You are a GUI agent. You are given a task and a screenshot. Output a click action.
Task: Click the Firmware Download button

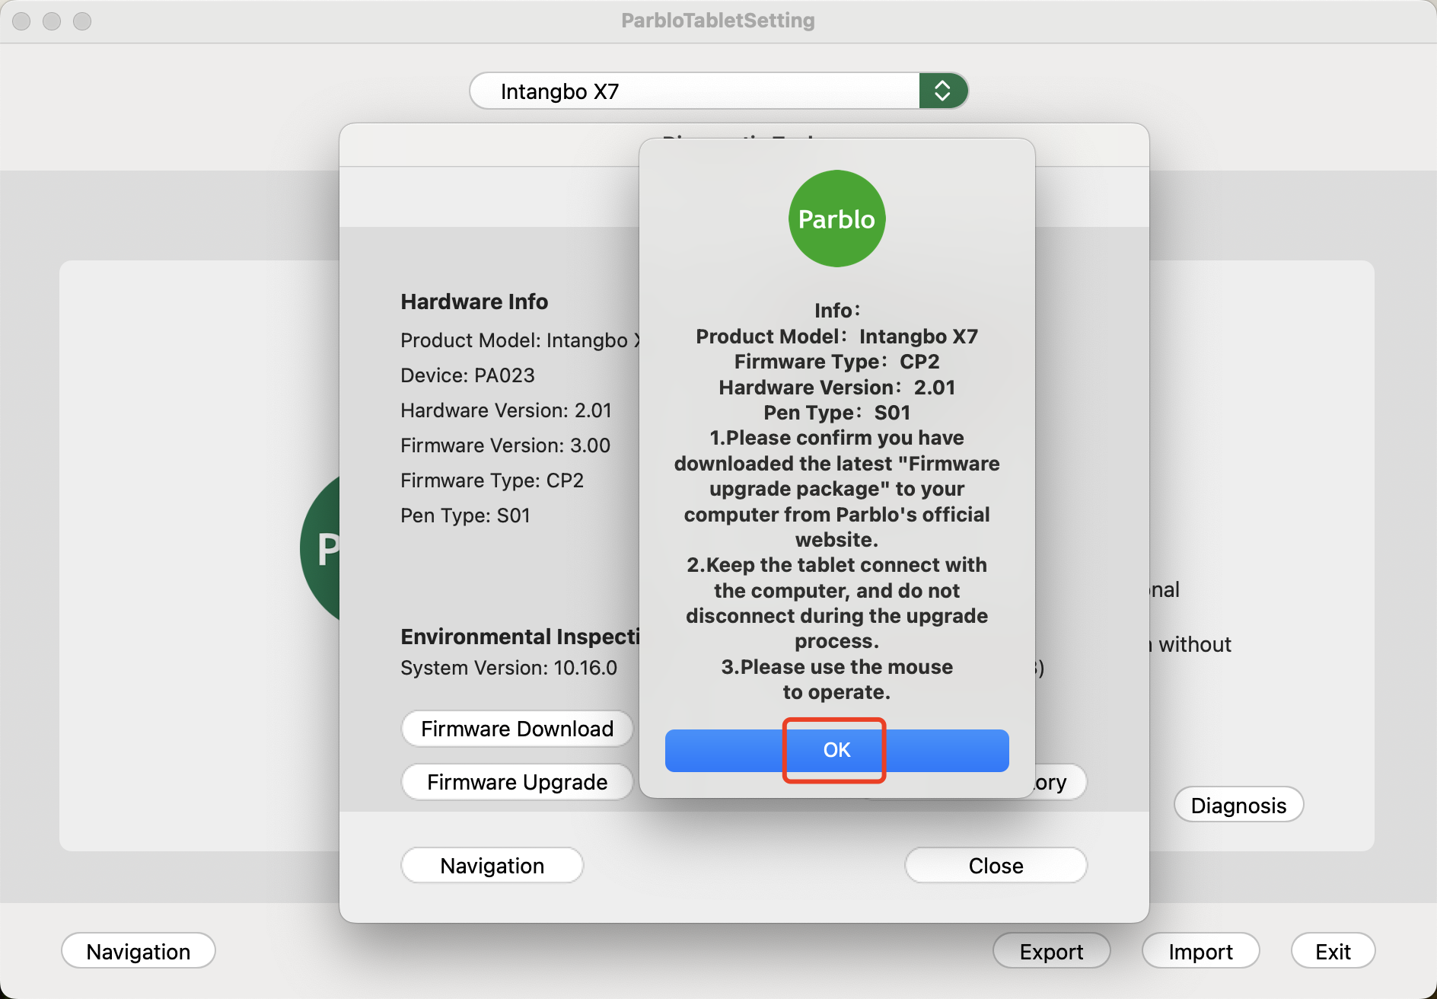(518, 729)
